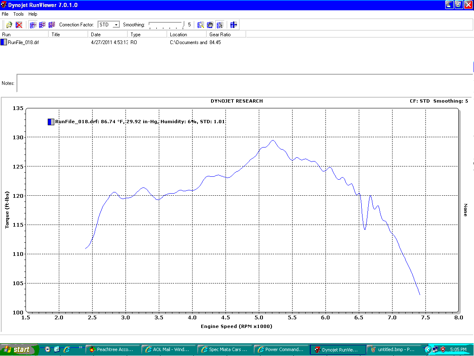
Task: Switch to Power Commander taskbar window
Action: point(281,349)
